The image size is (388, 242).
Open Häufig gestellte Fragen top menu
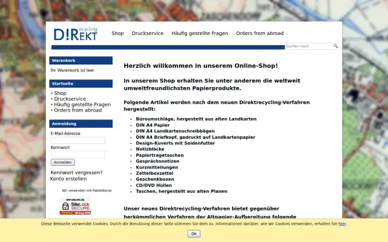click(x=200, y=33)
